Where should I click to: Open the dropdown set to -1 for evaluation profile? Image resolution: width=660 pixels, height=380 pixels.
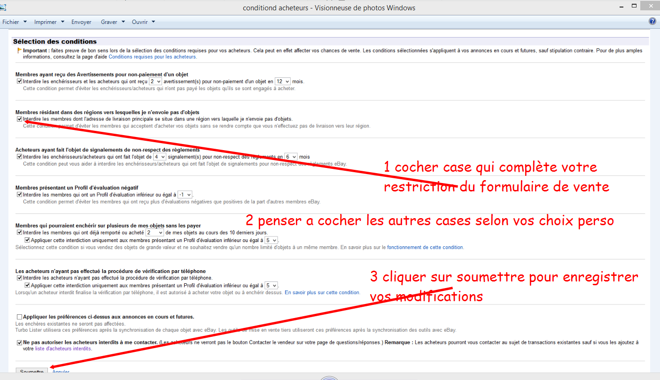click(185, 194)
